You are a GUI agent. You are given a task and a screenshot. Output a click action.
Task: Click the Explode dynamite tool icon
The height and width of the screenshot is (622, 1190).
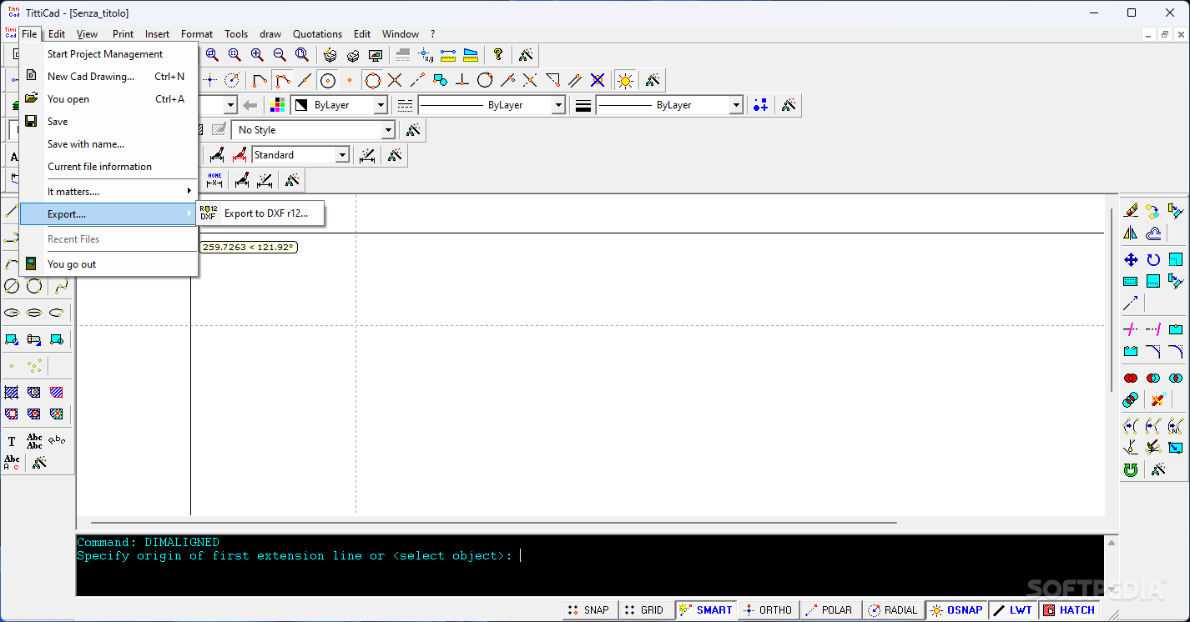1157,400
